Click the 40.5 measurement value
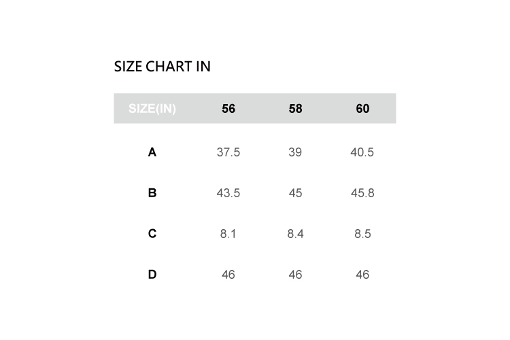Viewport: 510px width, 340px height. [362, 152]
